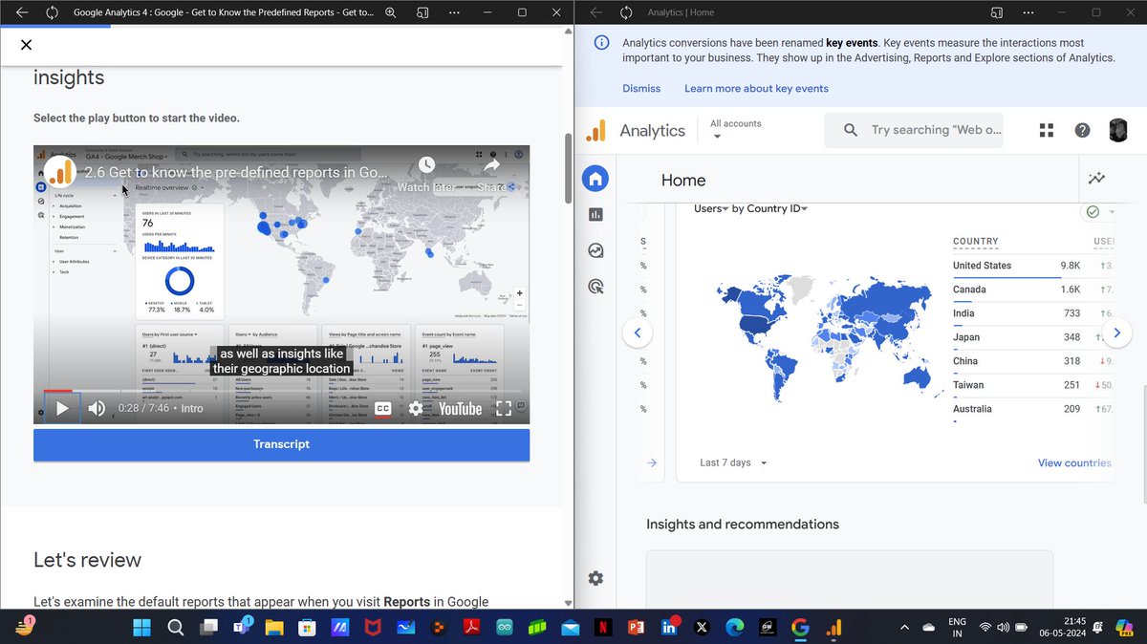Image resolution: width=1147 pixels, height=644 pixels.
Task: Close the lesson with the X icon
Action: point(26,45)
